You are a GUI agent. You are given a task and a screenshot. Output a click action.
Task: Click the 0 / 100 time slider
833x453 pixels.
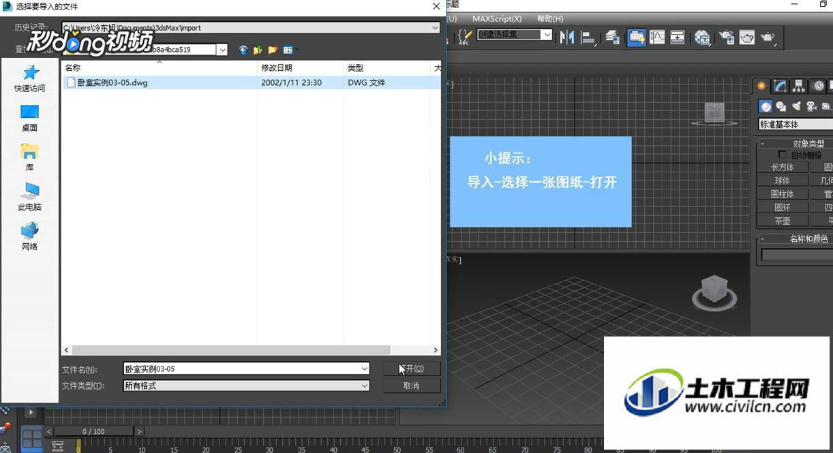tap(94, 431)
